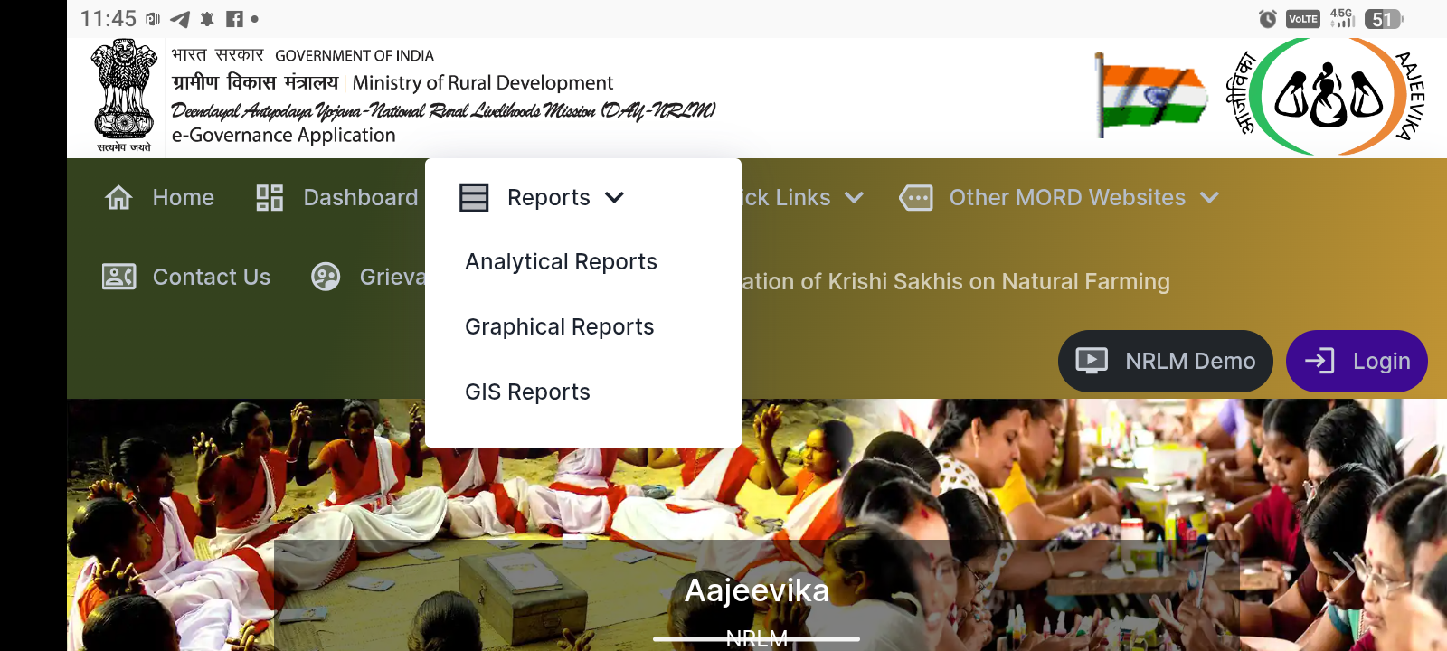Screen dimensions: 1447x651
Task: Click the NRLM Demo play-screen icon
Action: tap(1092, 361)
